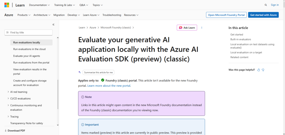Viewport: 285px width, 135px height.
Task: Select Evaluate your AI agents
Action: [x=26, y=56]
